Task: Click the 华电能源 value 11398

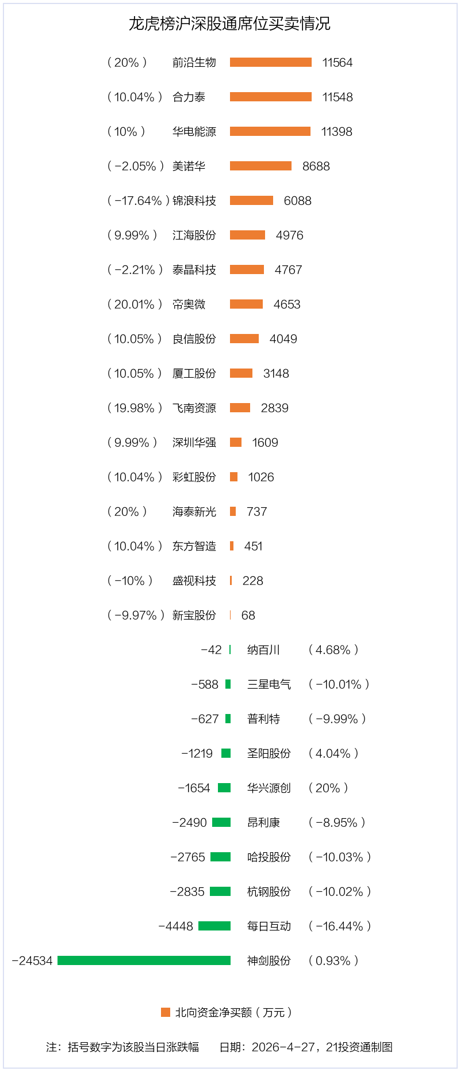Action: pyautogui.click(x=336, y=131)
